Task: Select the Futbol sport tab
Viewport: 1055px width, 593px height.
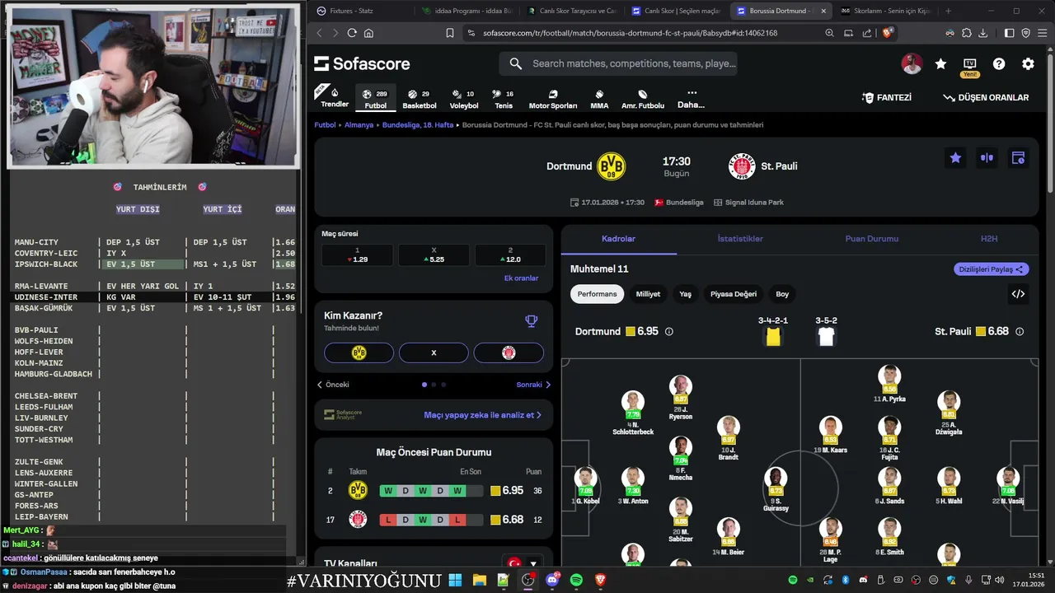Action: click(x=375, y=99)
